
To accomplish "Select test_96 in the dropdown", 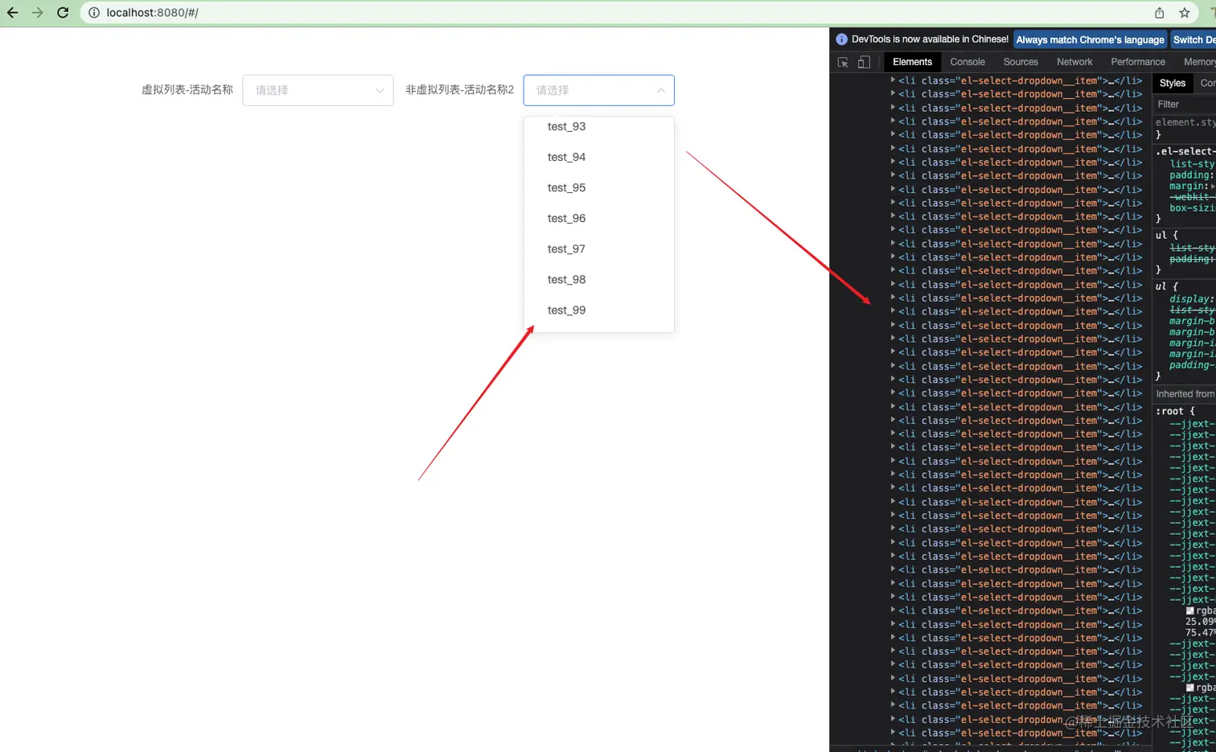I will 598,218.
